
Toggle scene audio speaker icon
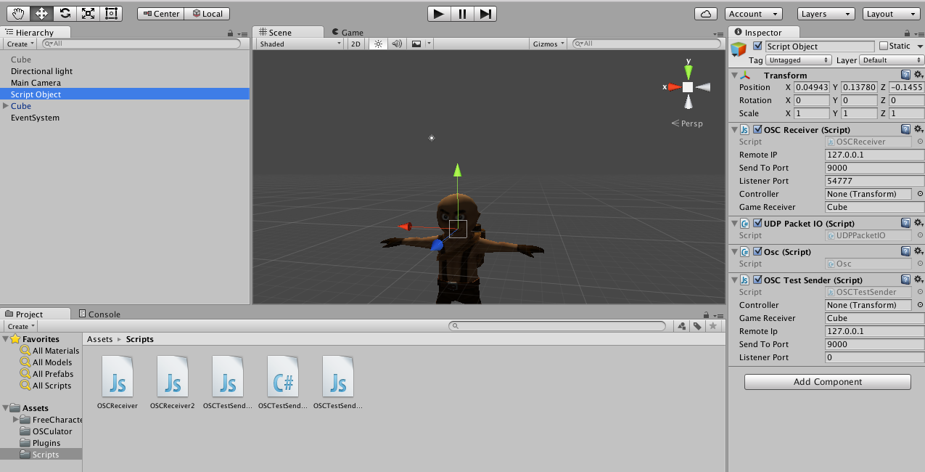[x=397, y=44]
